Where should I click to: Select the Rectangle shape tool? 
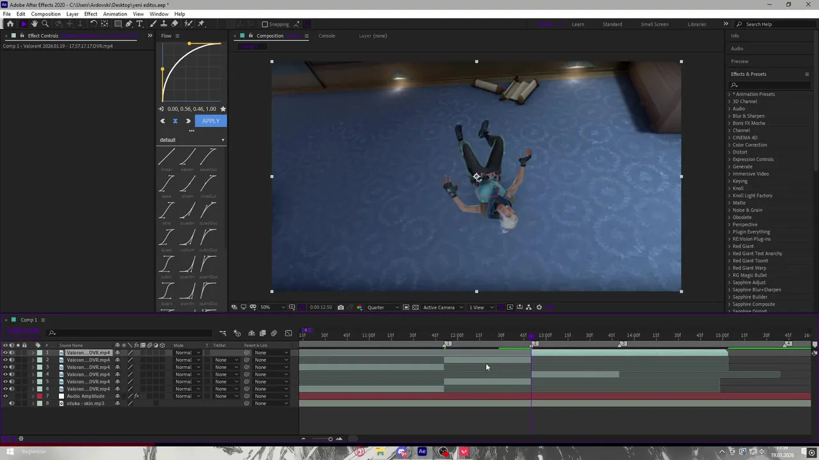click(118, 24)
